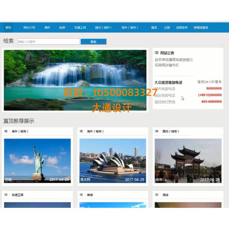Image resolution: width=229 pixels, height=229 pixels.
Task: Click list icon above Sydney Opera House card
Action: 81,131
